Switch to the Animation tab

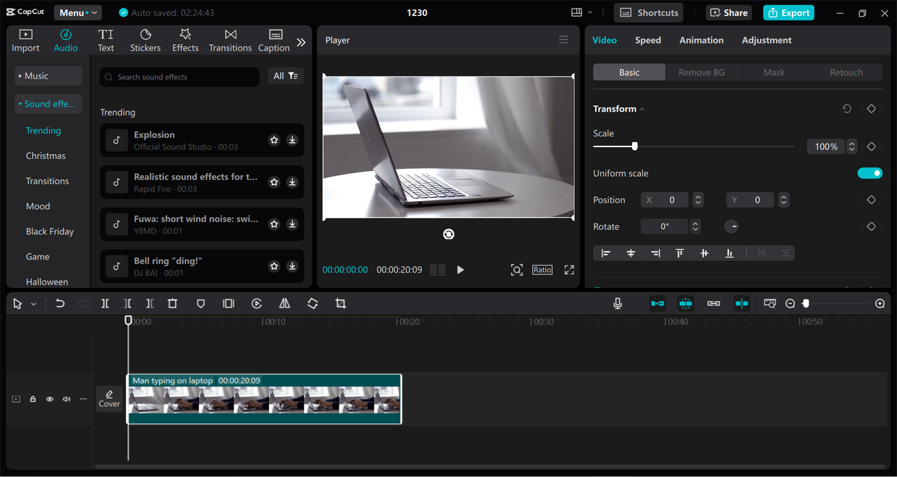tap(701, 40)
